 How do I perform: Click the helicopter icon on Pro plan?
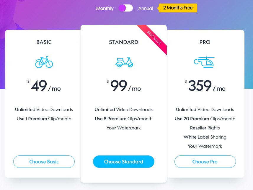coord(204,62)
